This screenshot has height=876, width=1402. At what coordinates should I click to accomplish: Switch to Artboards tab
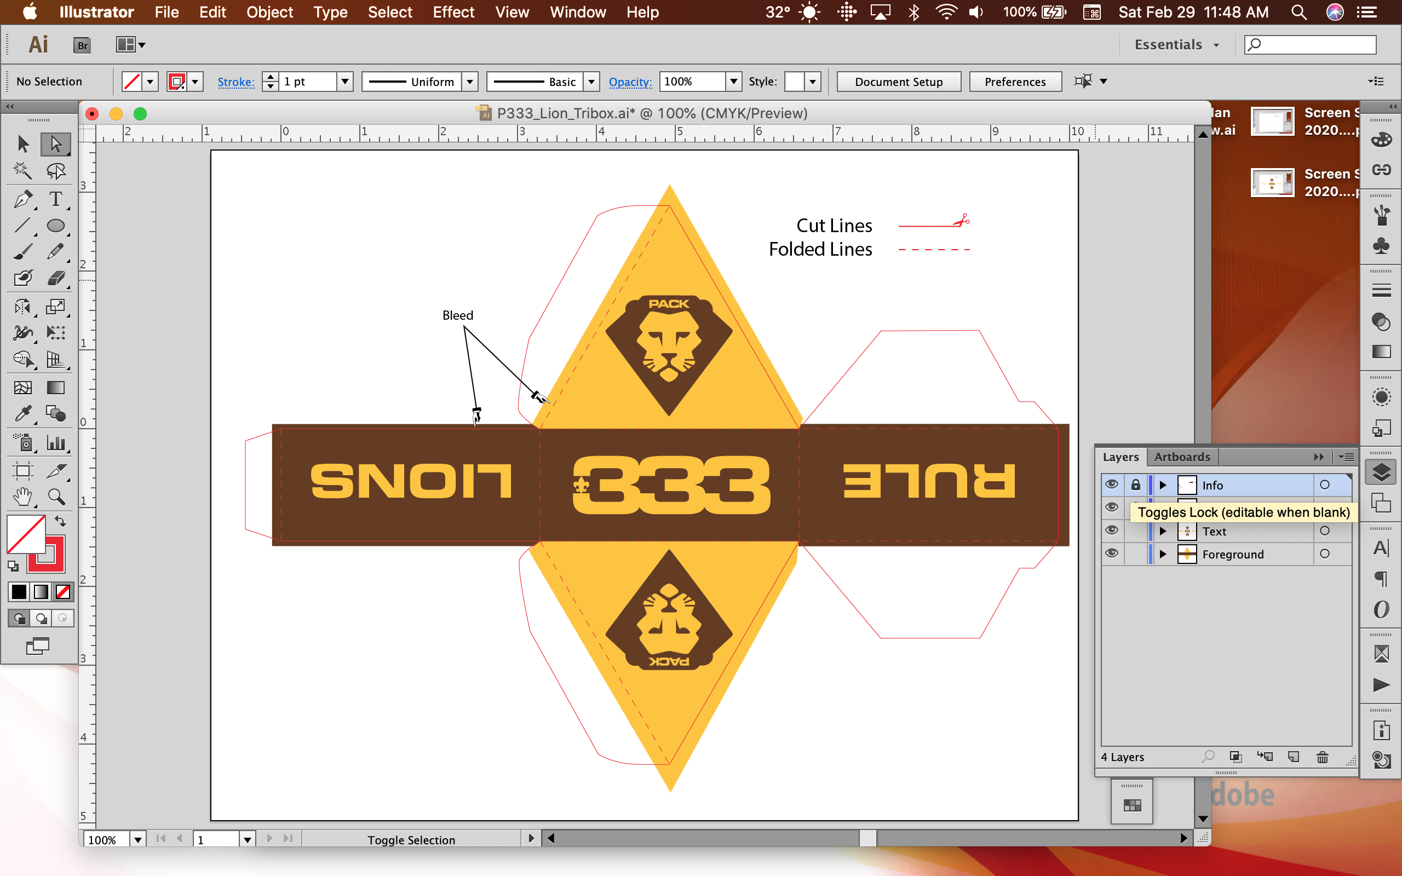tap(1182, 457)
